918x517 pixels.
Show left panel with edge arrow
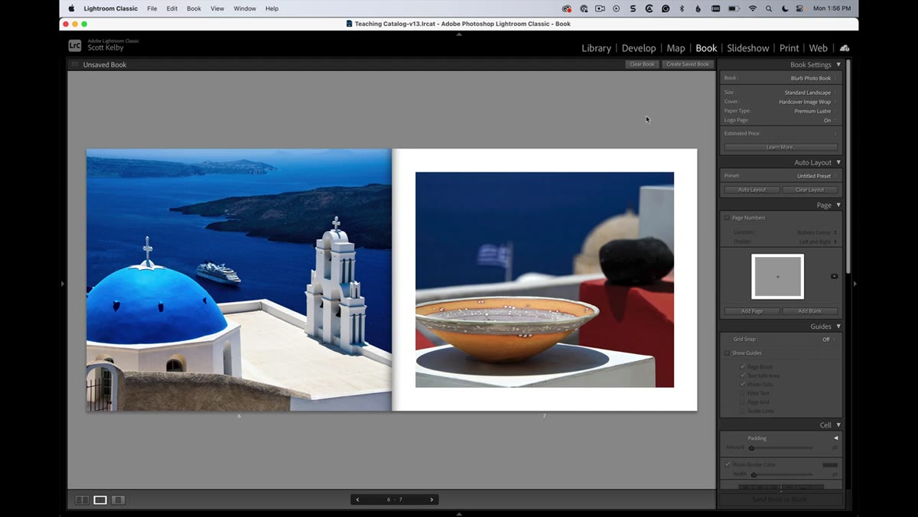pyautogui.click(x=63, y=284)
